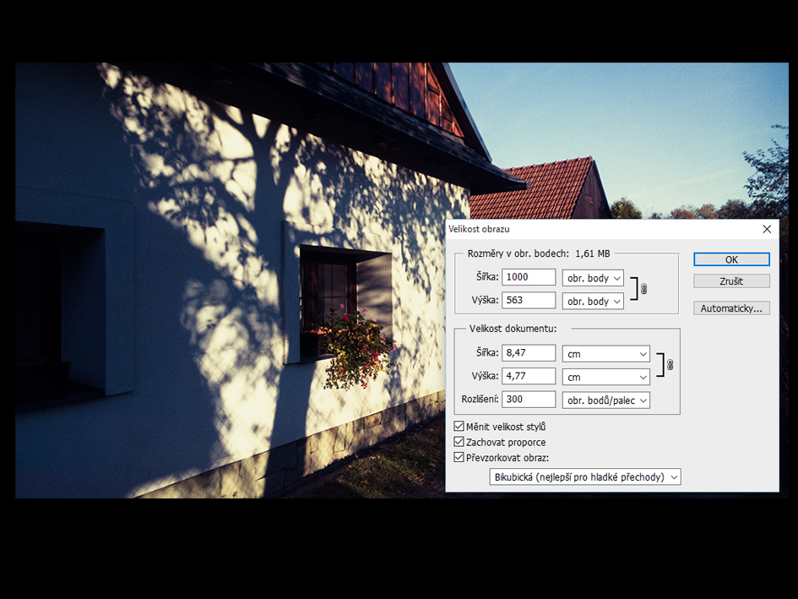The image size is (798, 599).
Task: Select the document Šířka field showing 8,47
Action: click(529, 353)
